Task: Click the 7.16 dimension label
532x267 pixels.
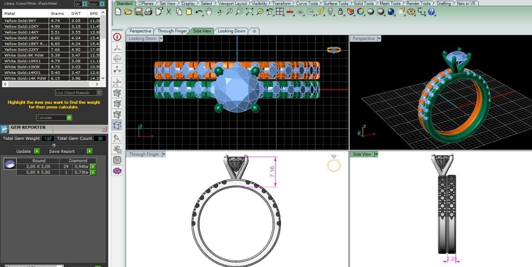Action: (272, 172)
